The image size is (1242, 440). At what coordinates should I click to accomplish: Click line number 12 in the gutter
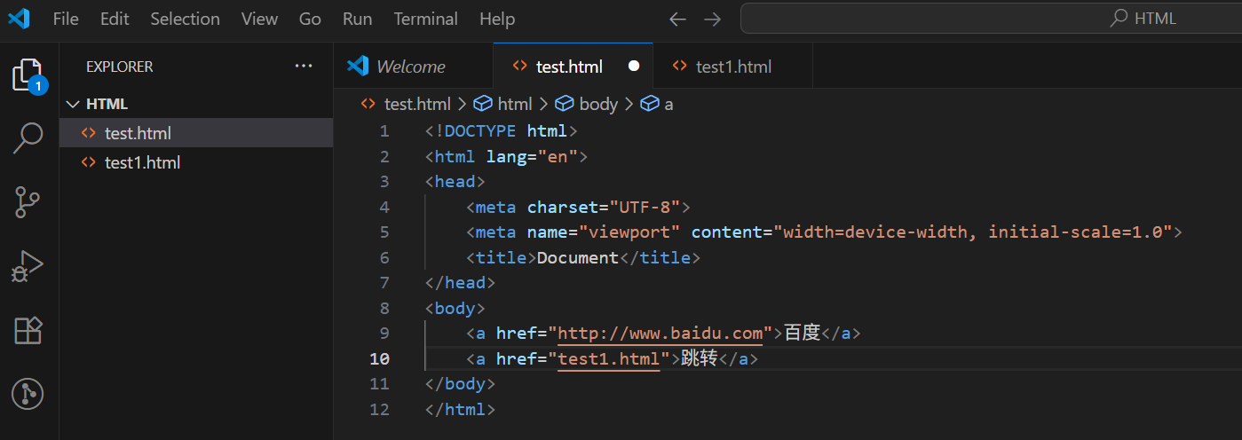pyautogui.click(x=380, y=410)
